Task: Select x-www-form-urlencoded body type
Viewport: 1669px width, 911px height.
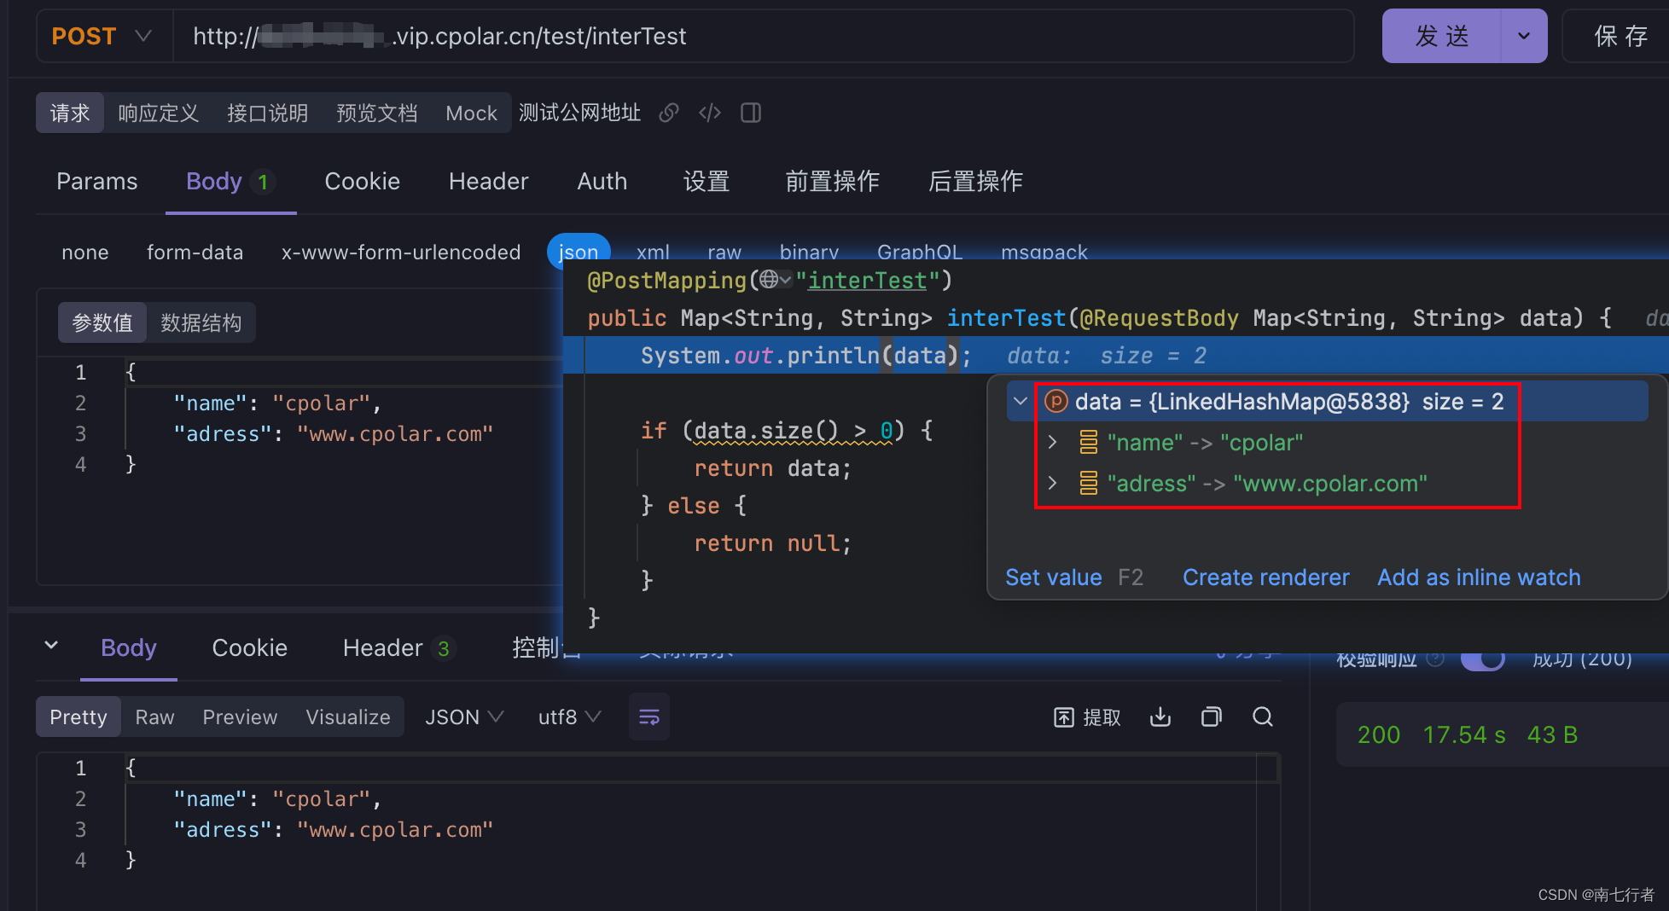Action: (x=400, y=252)
